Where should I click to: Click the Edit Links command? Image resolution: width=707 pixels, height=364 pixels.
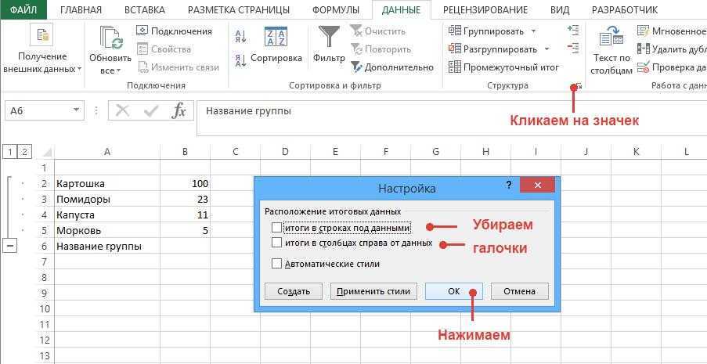coord(178,67)
